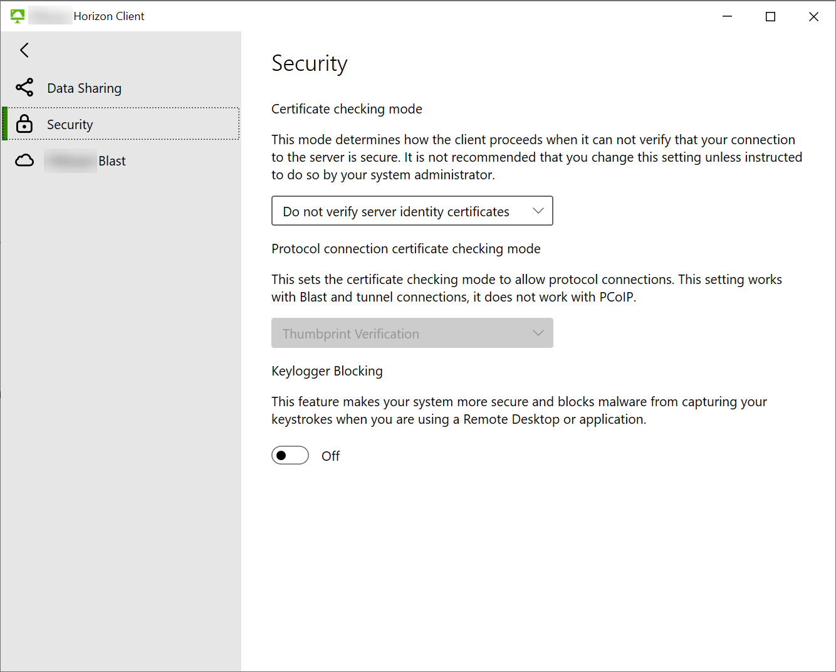Open the Data Sharing settings page

coord(121,88)
